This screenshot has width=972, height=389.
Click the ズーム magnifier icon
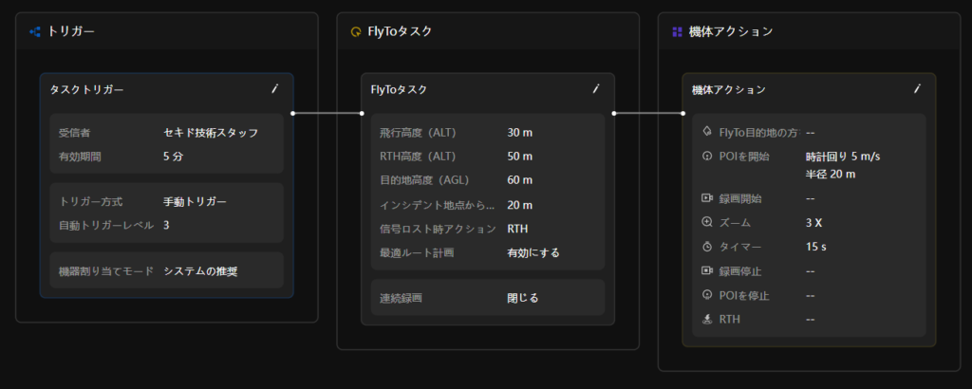tap(706, 222)
